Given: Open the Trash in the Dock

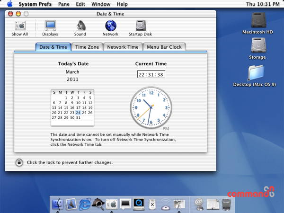Looking at the screenshot, I should pos(226,204).
